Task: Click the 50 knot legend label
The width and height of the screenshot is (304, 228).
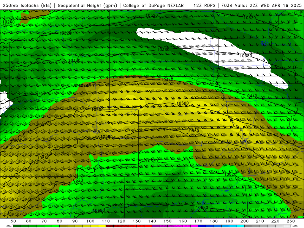Action: 13,221
